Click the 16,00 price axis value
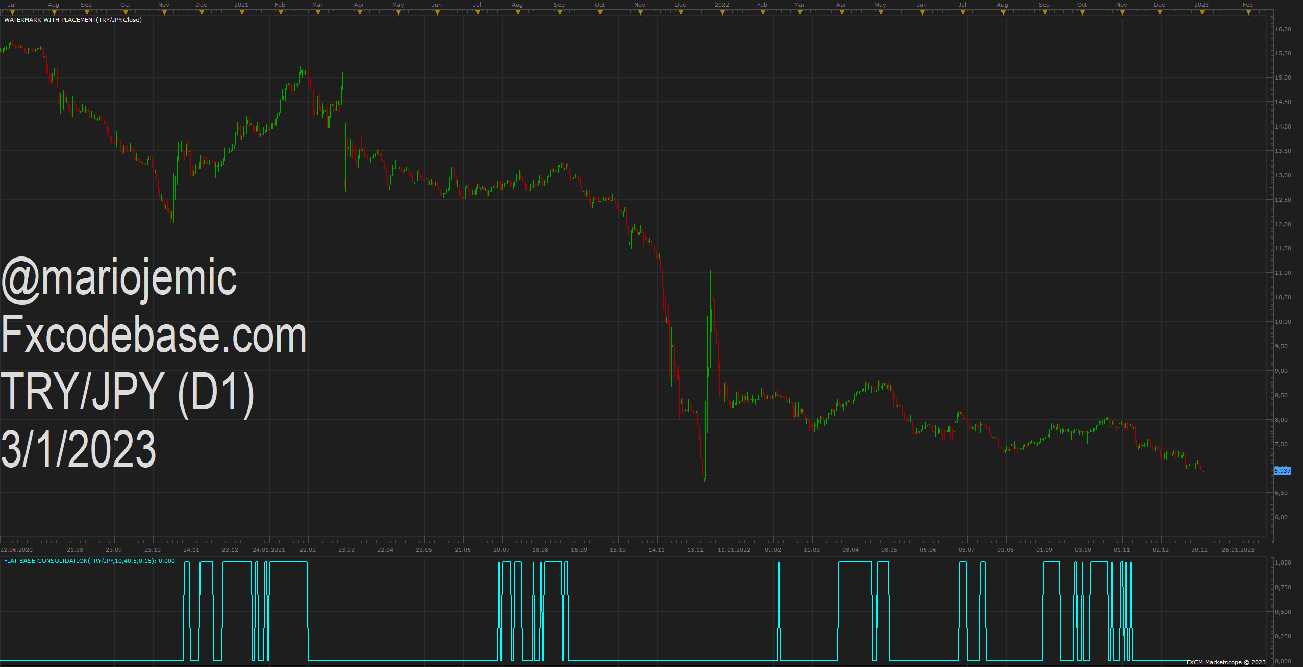The width and height of the screenshot is (1303, 667). (x=1283, y=29)
